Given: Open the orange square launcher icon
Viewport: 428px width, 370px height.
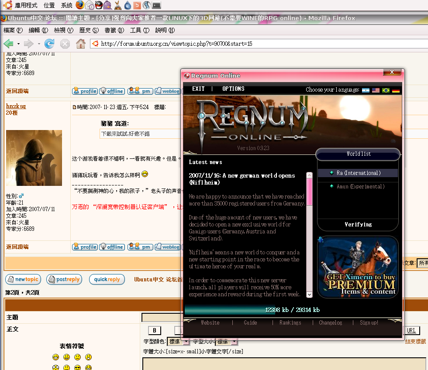Looking at the screenshot, I should [137, 5].
